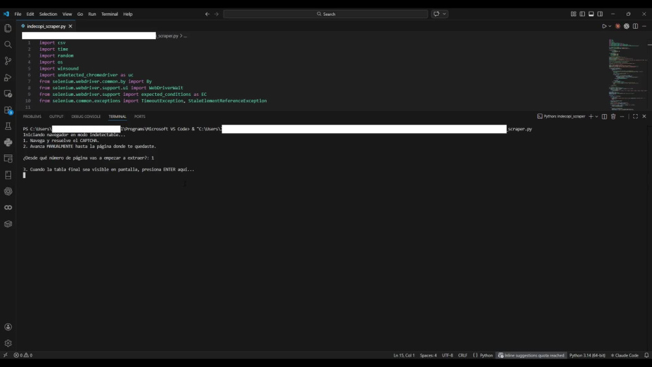Open the OpenAI icon in editor toolbar
This screenshot has width=652, height=367.
(627, 26)
